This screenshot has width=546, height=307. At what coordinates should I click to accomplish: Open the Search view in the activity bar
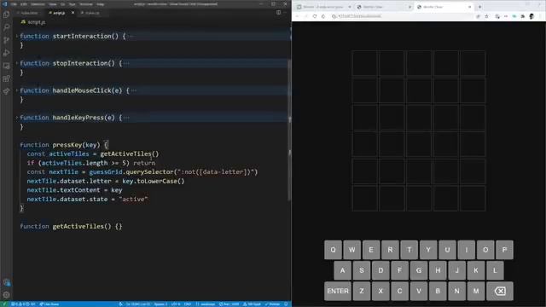coord(6,27)
